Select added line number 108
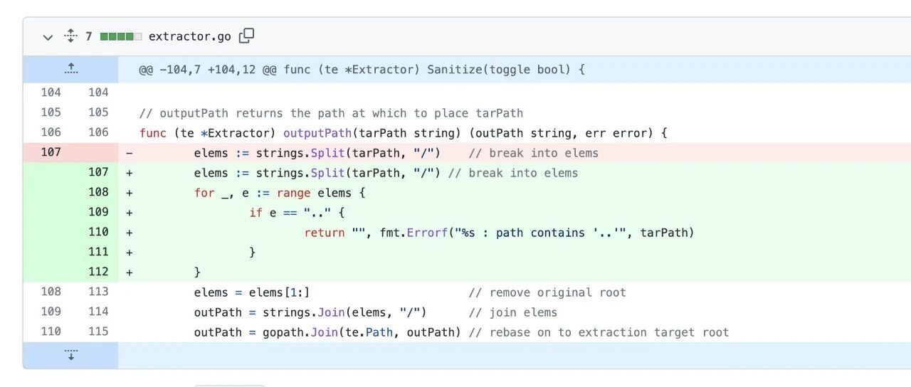Viewport: 911px width, 387px height. pyautogui.click(x=98, y=192)
